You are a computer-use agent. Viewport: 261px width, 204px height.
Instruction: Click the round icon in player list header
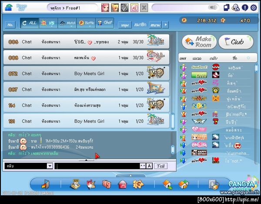point(248,58)
